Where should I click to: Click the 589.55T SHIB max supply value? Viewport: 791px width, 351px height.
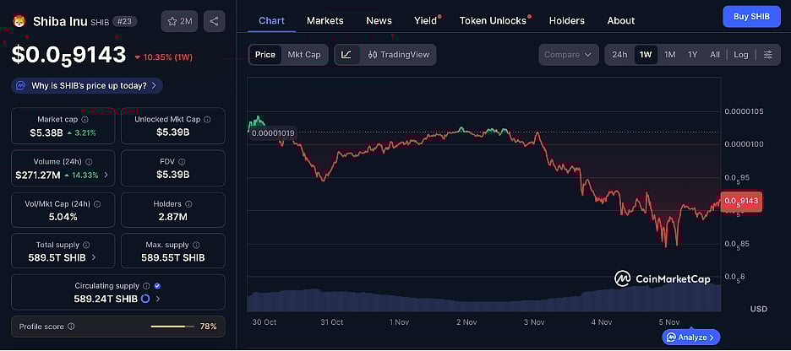(x=173, y=258)
